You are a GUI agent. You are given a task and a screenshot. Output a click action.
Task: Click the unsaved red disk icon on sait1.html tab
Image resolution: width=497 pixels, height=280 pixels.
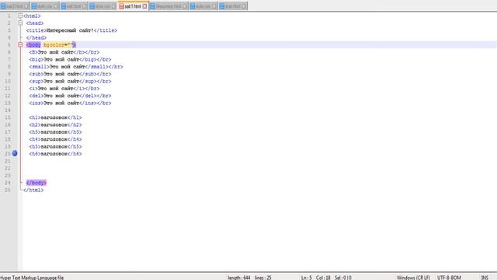pyautogui.click(x=121, y=6)
